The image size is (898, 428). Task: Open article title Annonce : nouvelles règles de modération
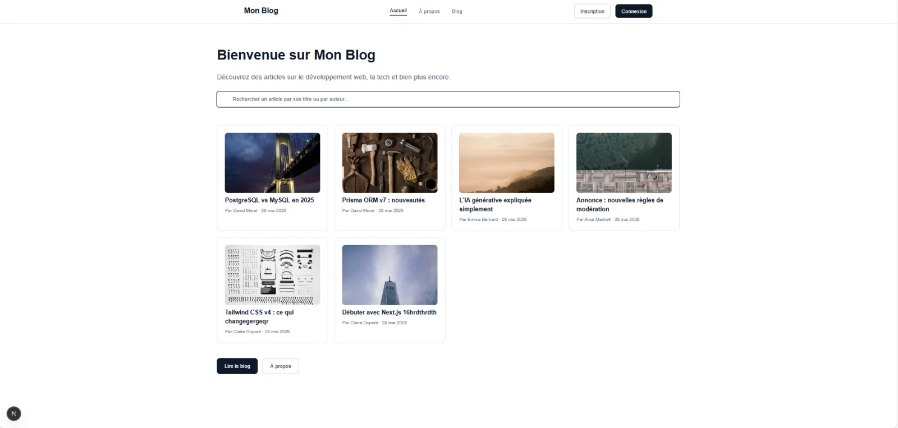[x=620, y=205]
